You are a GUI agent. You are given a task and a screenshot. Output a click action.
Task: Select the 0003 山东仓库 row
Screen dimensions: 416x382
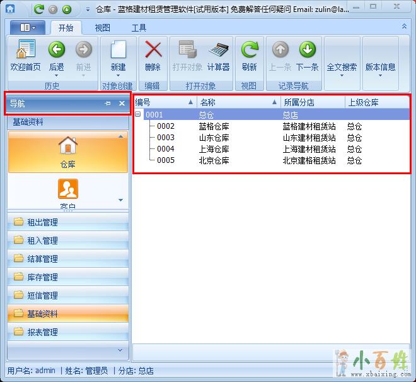[x=214, y=138]
